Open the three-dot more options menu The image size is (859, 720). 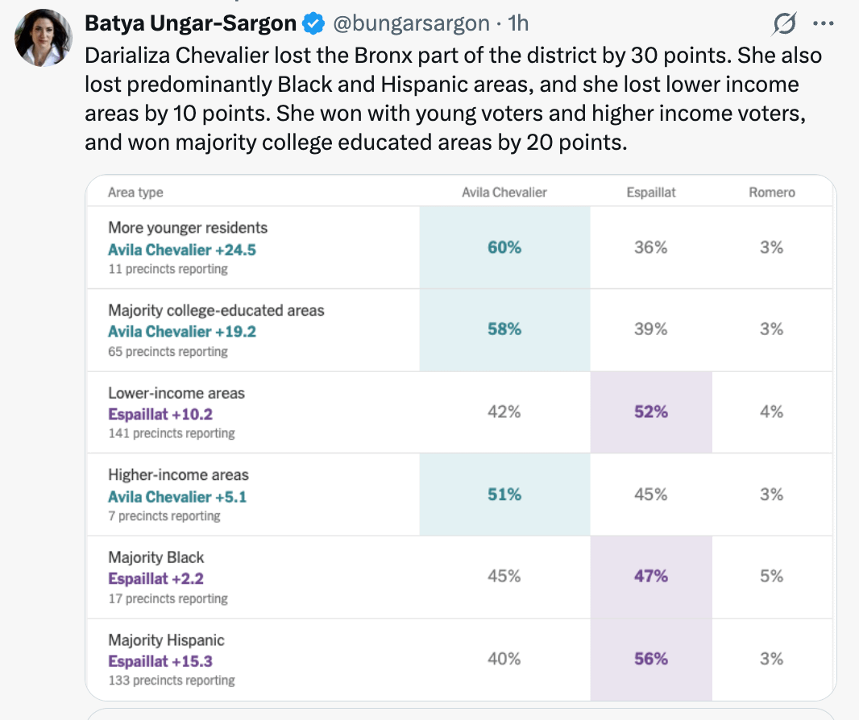[x=824, y=23]
